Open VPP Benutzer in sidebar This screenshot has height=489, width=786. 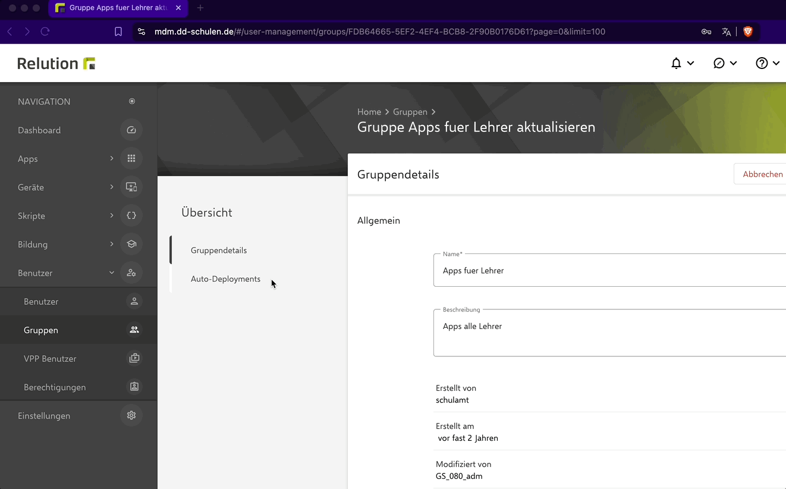pos(78,359)
